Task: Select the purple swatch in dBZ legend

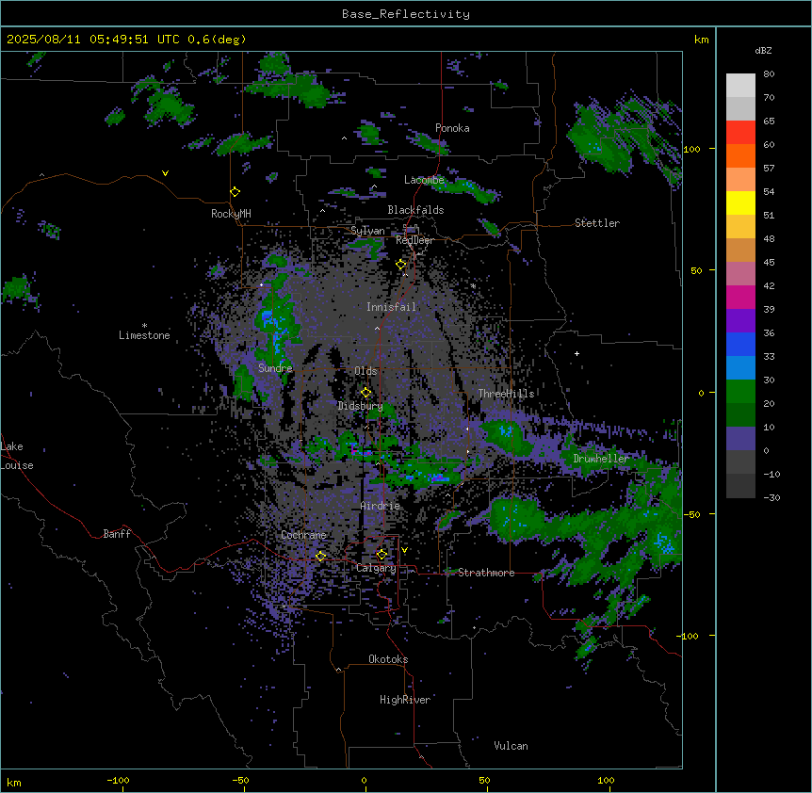Action: 740,321
